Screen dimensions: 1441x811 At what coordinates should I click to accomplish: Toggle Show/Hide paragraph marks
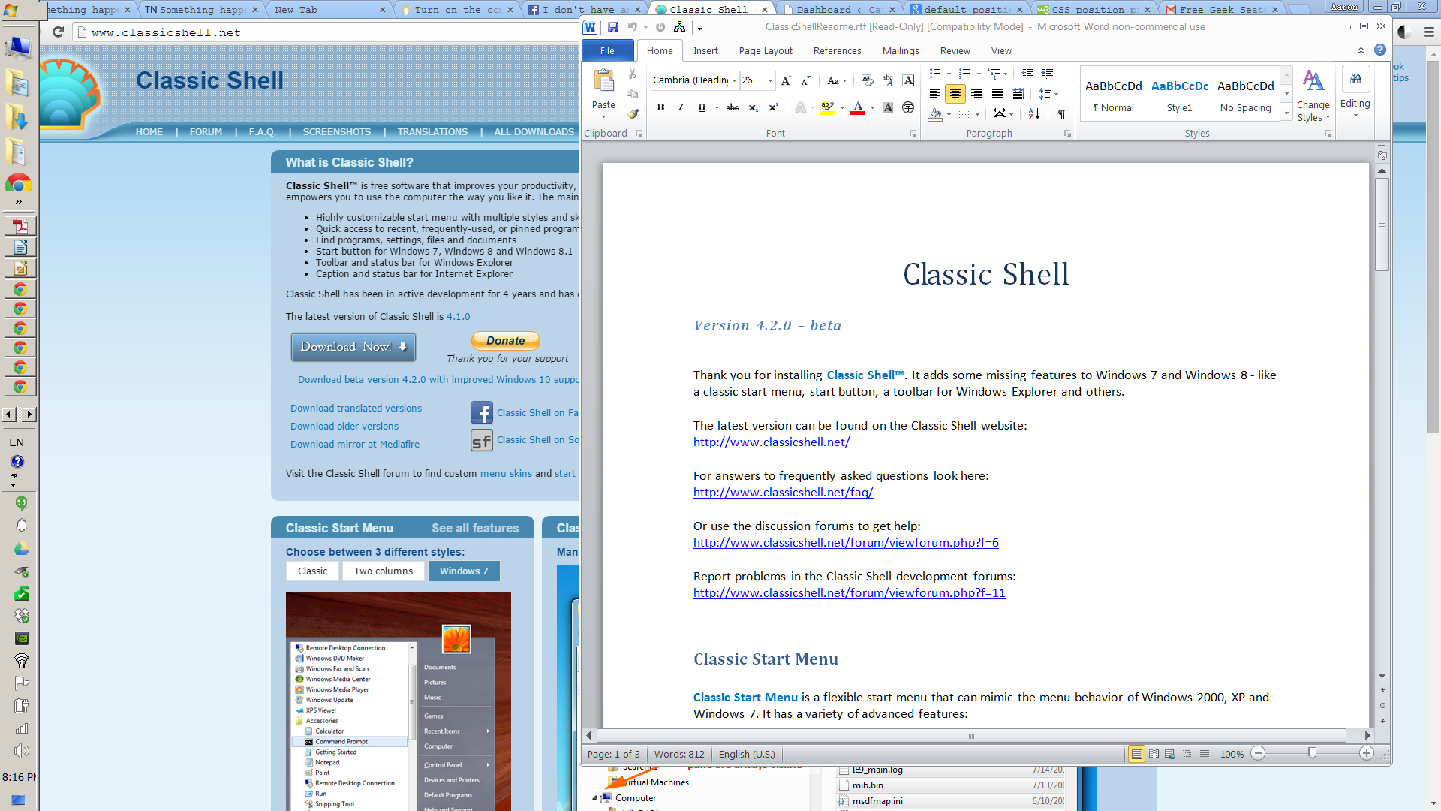[1061, 114]
